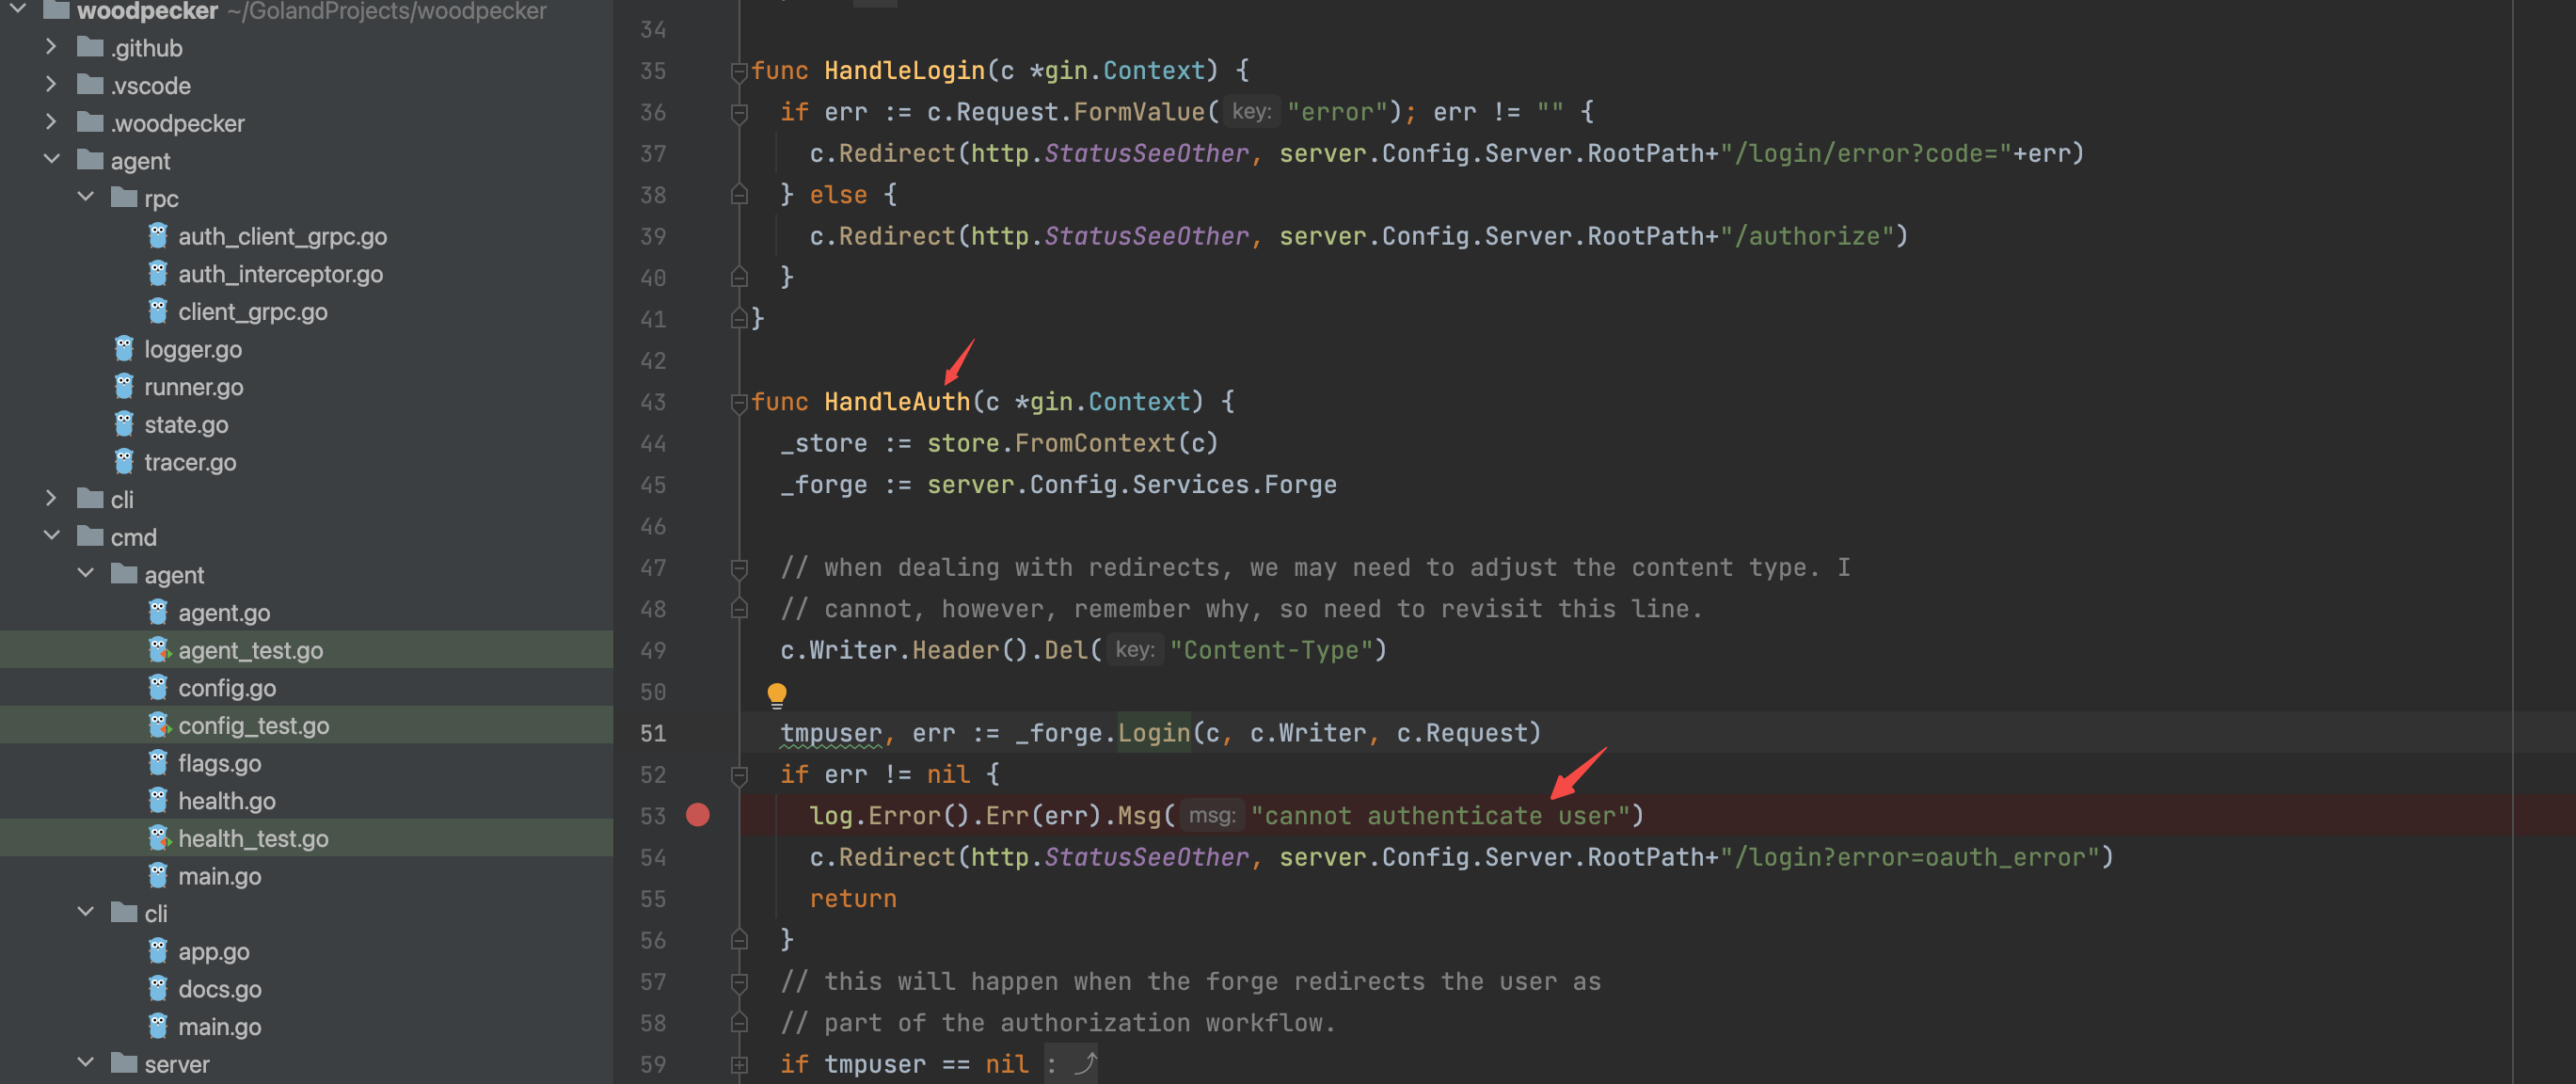
Task: Click FromContext call on line 44
Action: click(1095, 443)
